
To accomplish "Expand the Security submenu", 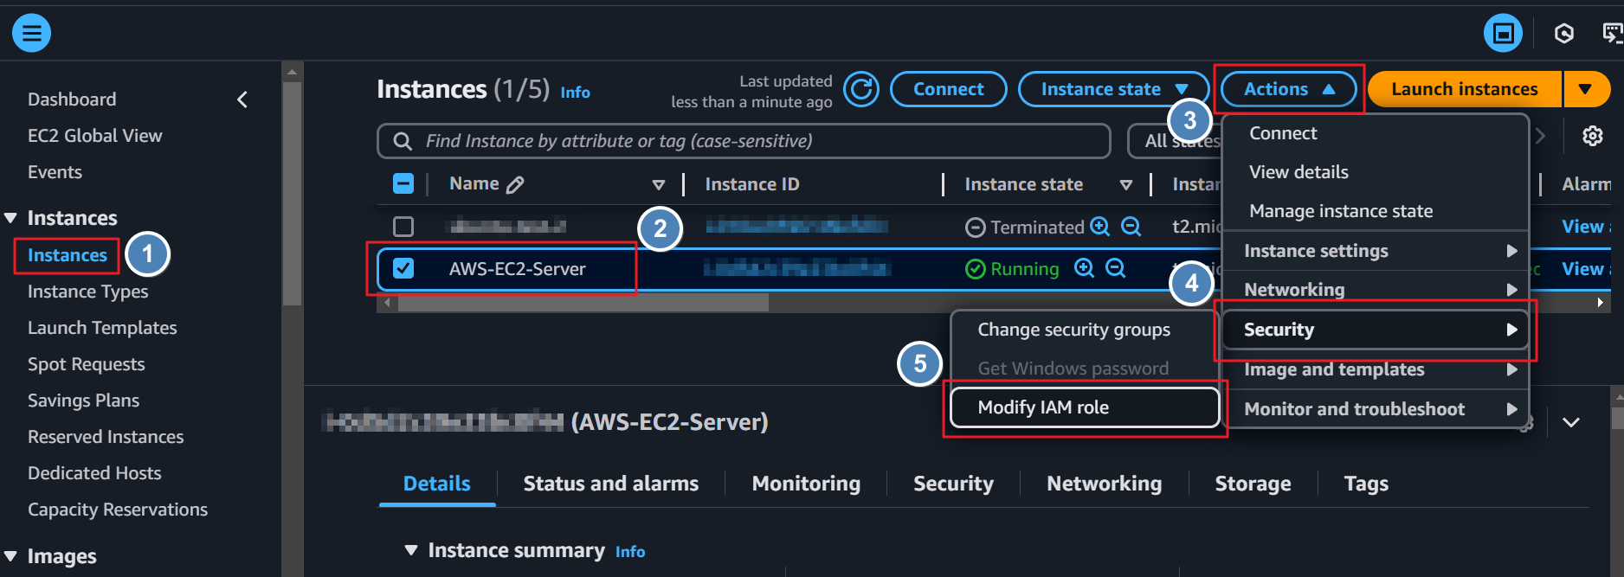I will (1376, 330).
